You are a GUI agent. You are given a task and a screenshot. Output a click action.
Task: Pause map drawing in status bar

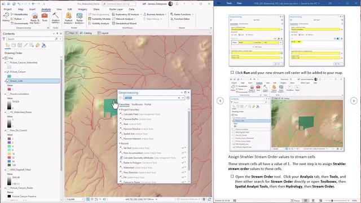[x=204, y=199]
